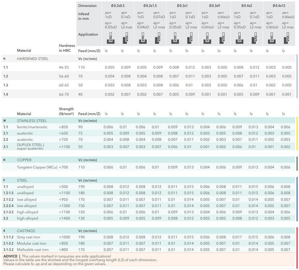Click the red bar beside Castings section
This screenshot has height=270, width=299.
tap(297, 240)
